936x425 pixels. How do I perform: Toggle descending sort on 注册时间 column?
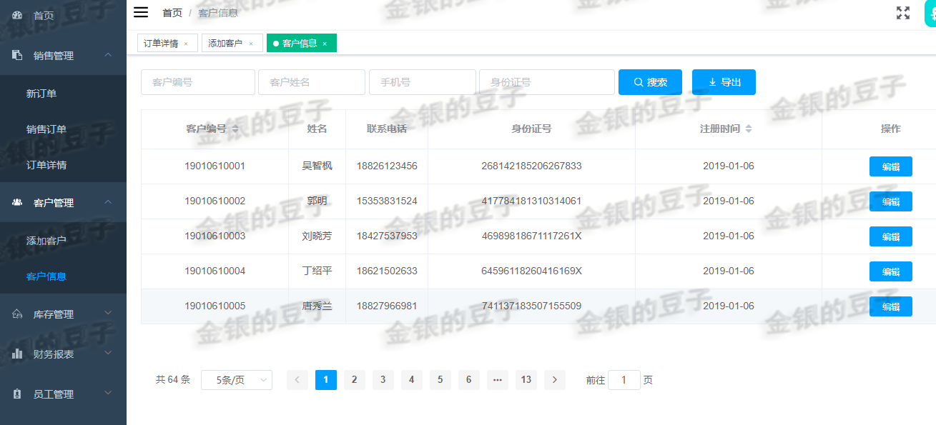point(749,132)
